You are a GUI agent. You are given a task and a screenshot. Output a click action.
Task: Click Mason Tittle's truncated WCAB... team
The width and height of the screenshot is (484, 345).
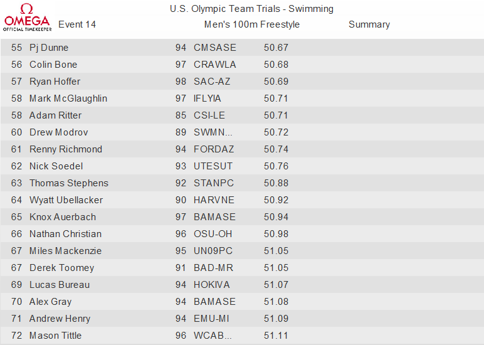coord(213,336)
